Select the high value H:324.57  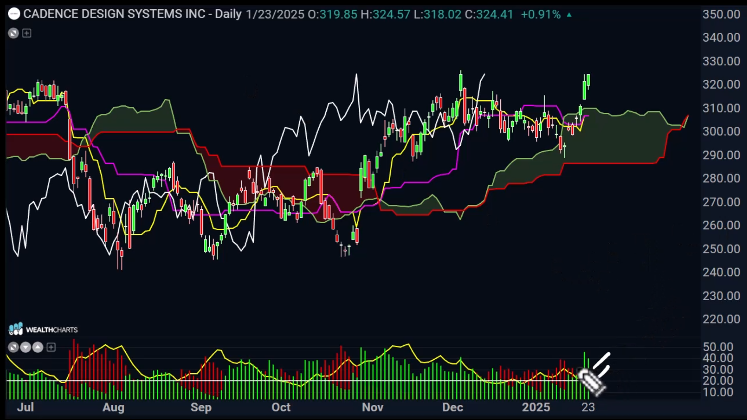point(385,14)
